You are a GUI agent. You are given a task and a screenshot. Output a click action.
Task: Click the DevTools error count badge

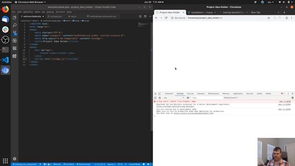(x=283, y=94)
